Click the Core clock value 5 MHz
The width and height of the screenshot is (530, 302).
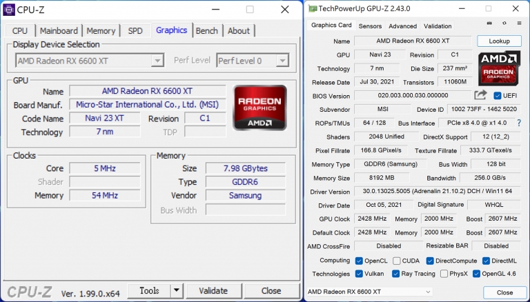(105, 168)
